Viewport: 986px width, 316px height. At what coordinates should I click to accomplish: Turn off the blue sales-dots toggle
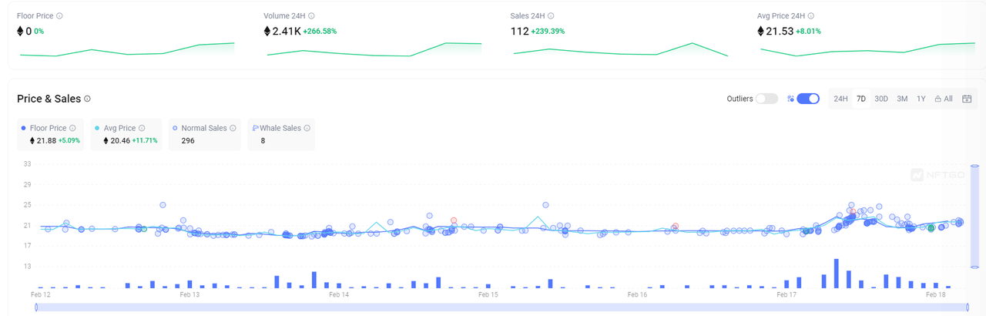point(807,99)
